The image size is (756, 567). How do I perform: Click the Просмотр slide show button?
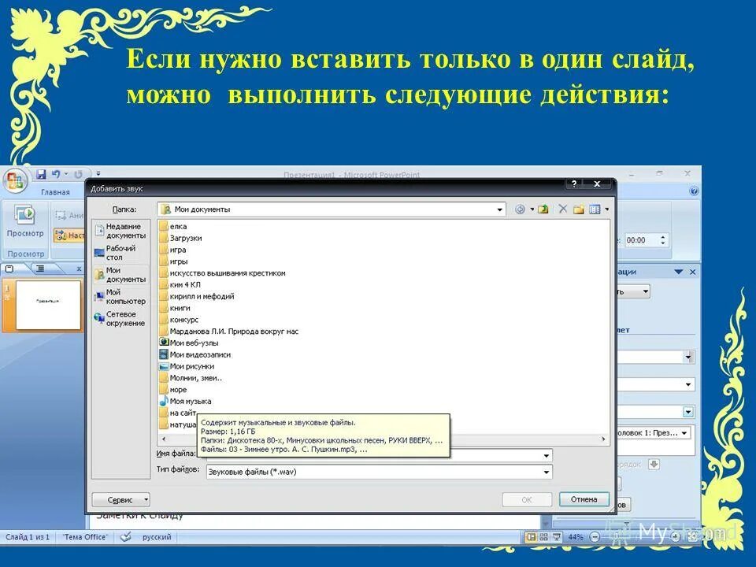pyautogui.click(x=24, y=222)
